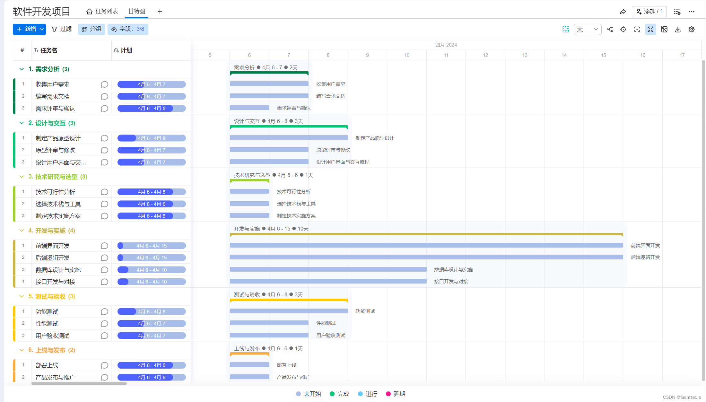Click the 字段 3/8 fields button
Viewport: 706px width, 402px height.
(128, 29)
